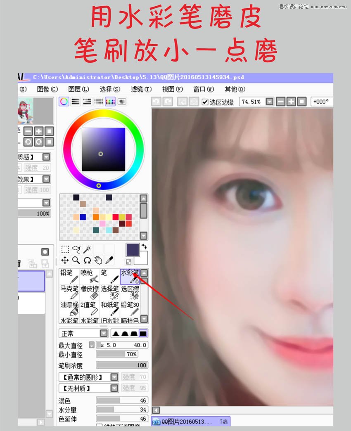The height and width of the screenshot is (431, 351).
Task: Click the undo arrow in toolbar
Action: 156,102
